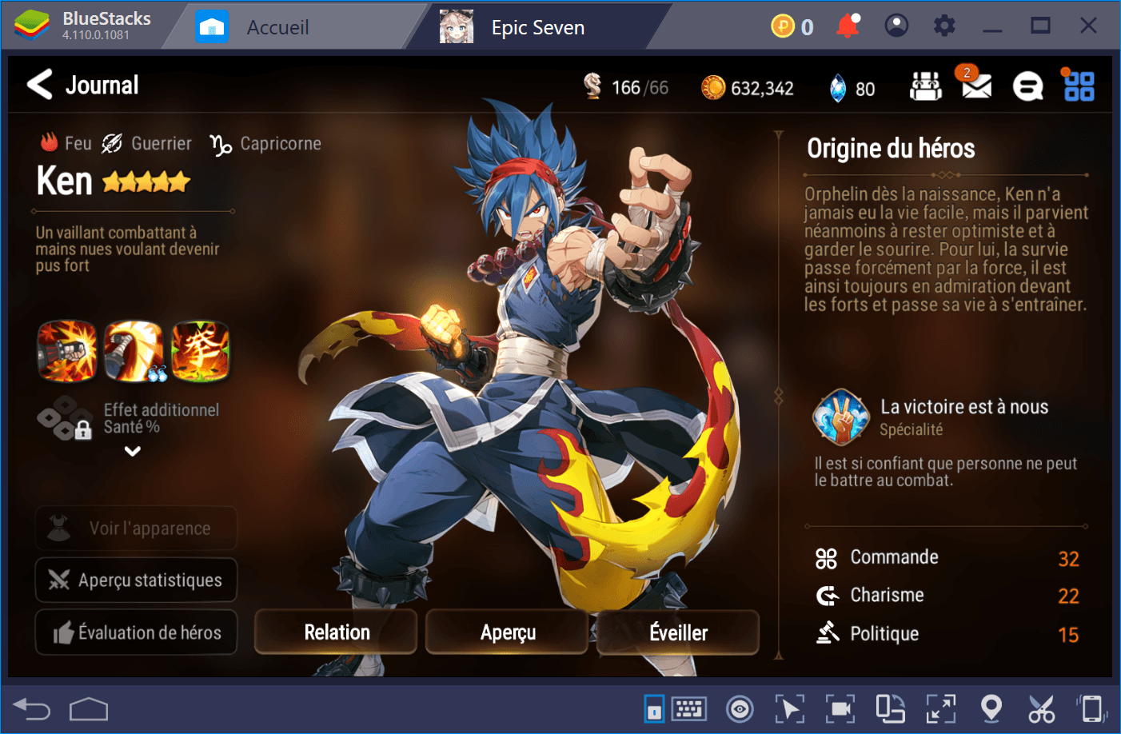Tap the Politique value 15
The width and height of the screenshot is (1121, 734).
pyautogui.click(x=1068, y=635)
